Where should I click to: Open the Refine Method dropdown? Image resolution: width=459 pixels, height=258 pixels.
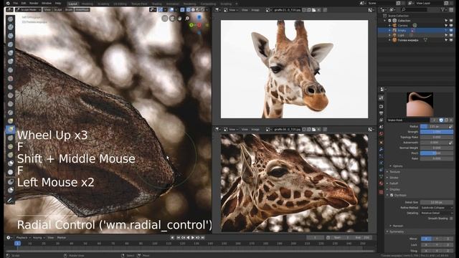(x=437, y=208)
